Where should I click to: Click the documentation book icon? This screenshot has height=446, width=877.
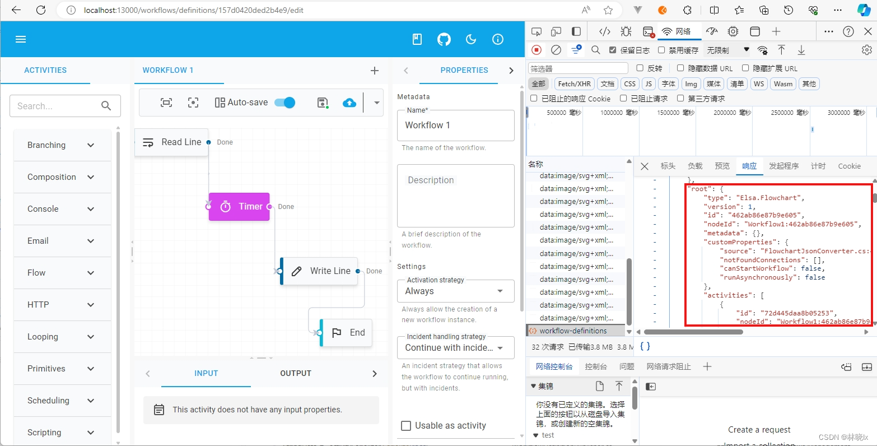click(x=417, y=39)
